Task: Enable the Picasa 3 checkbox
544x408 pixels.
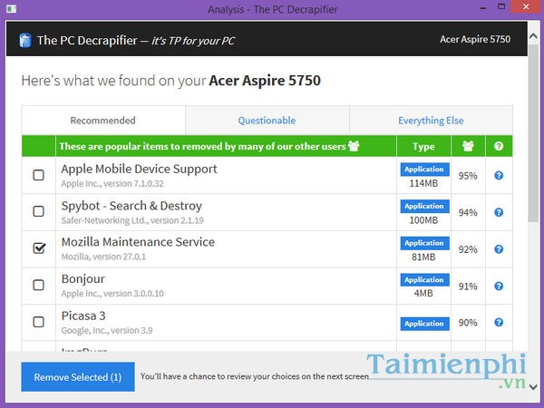Action: pyautogui.click(x=39, y=323)
